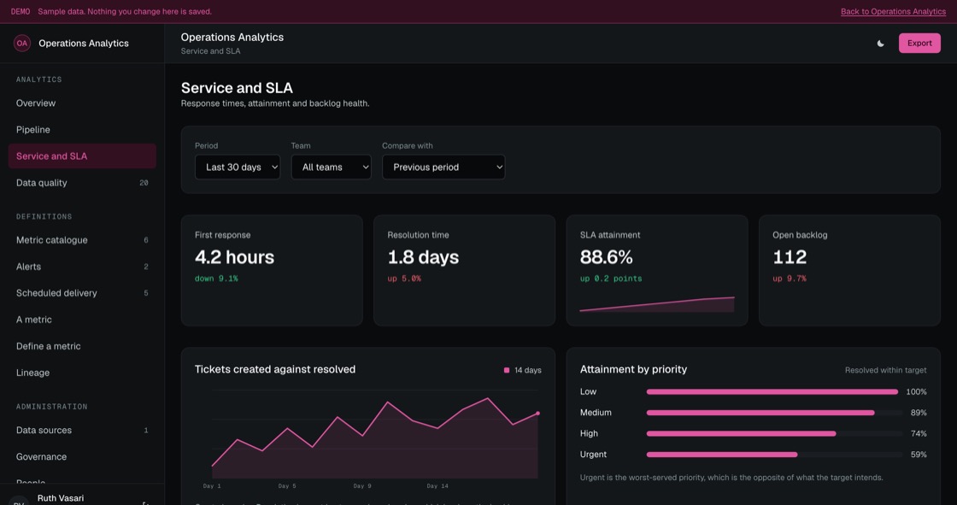This screenshot has height=505, width=957.
Task: Expand the Compare with dropdown, Previous period
Action: click(443, 167)
